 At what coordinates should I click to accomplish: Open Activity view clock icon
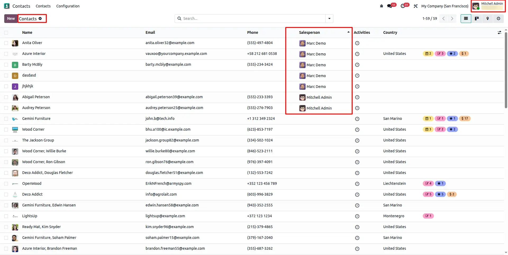(x=498, y=18)
